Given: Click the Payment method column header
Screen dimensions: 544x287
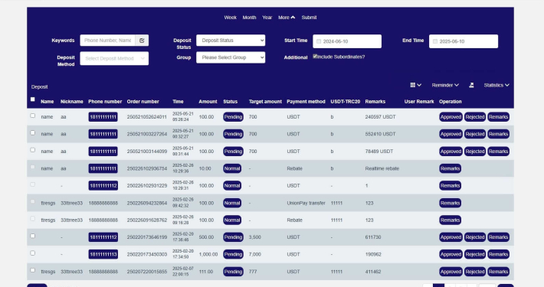Looking at the screenshot, I should point(306,102).
